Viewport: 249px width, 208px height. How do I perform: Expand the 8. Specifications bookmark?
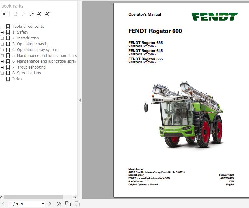click(x=2, y=73)
